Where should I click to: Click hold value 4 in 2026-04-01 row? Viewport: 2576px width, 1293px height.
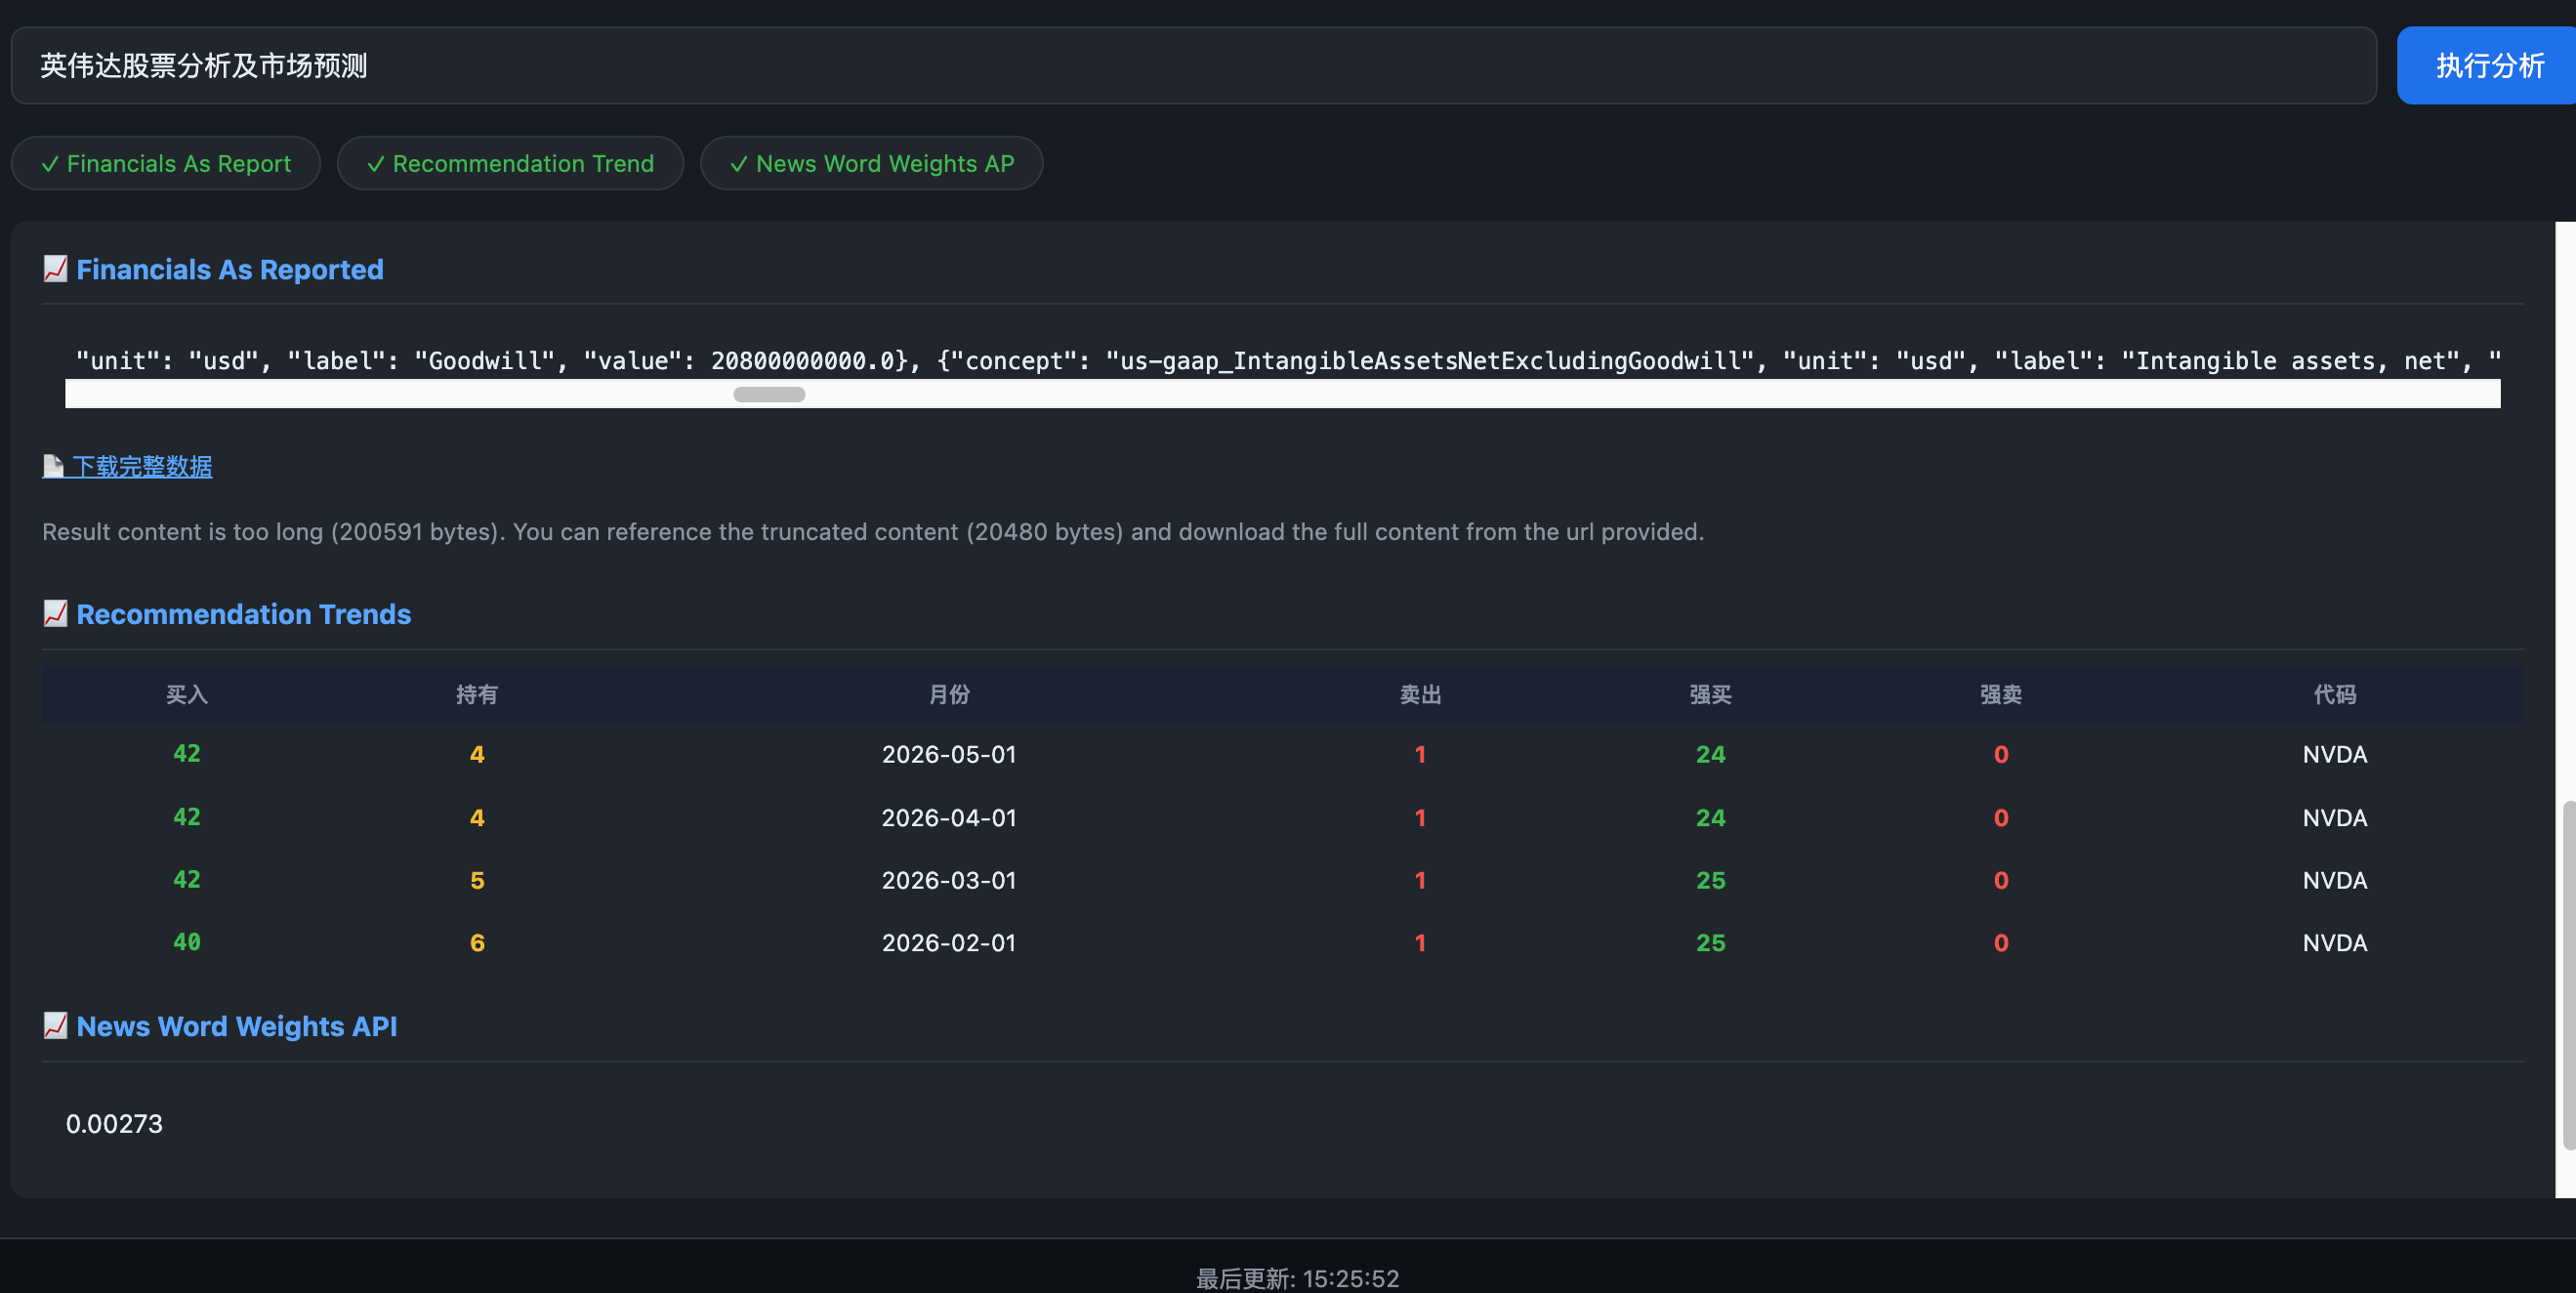[x=477, y=817]
